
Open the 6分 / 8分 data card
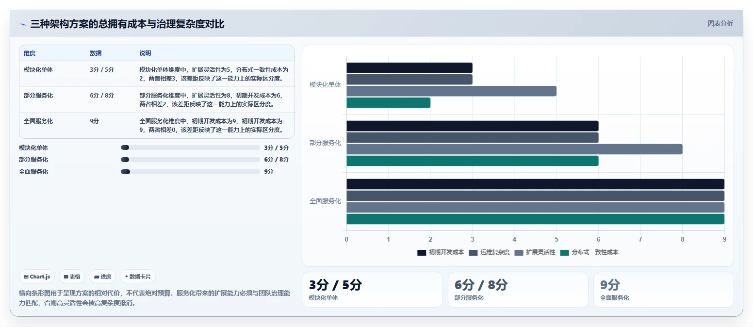tap(518, 290)
